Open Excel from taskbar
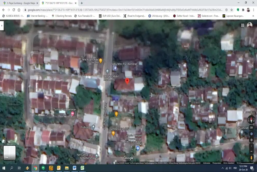This screenshot has height=172, width=257. click(x=82, y=168)
